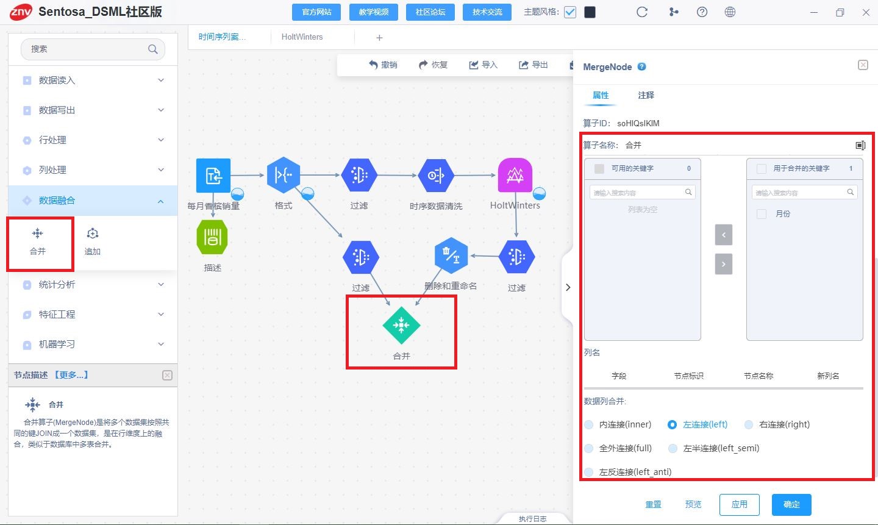This screenshot has width=878, height=525.
Task: Click the green 描述 node
Action: (212, 237)
